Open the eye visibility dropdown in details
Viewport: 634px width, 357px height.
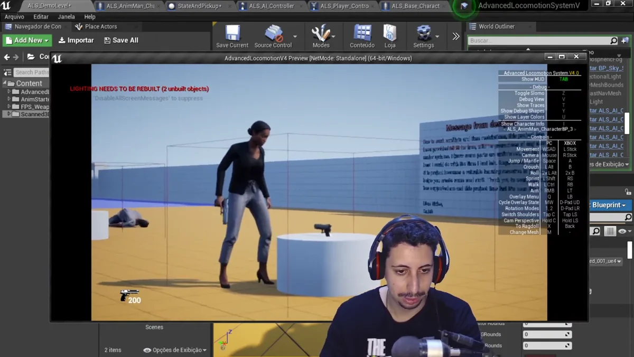[624, 231]
